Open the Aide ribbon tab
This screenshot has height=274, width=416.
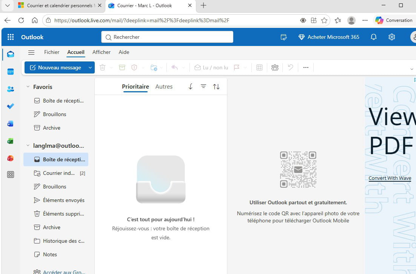(124, 52)
